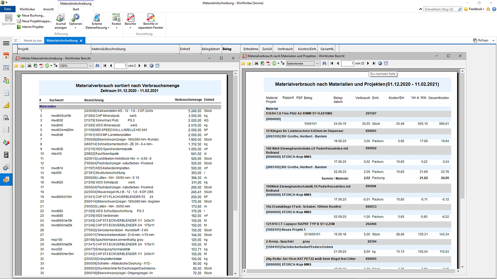This screenshot has height=279, width=497.
Task: Go to last page in Materialverbrauch report
Action: click(x=374, y=63)
